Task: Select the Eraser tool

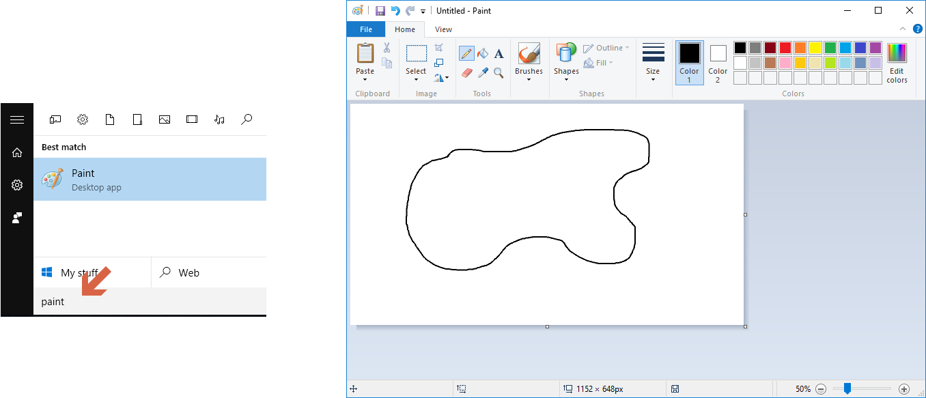Action: (466, 72)
